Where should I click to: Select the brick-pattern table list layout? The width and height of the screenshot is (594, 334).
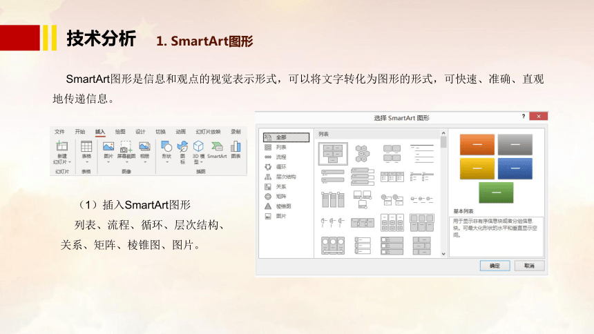[x=421, y=246]
